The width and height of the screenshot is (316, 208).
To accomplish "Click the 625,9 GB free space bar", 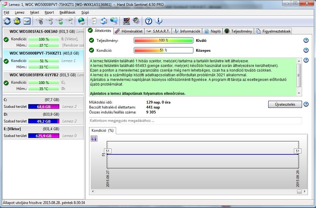I will [44, 136].
